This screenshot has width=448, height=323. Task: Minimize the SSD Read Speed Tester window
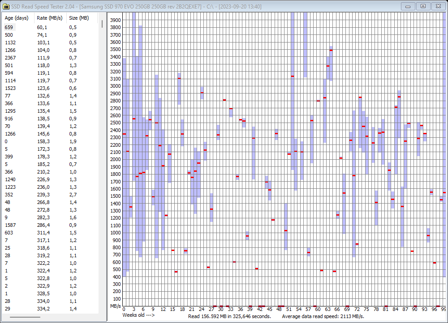[408, 6]
